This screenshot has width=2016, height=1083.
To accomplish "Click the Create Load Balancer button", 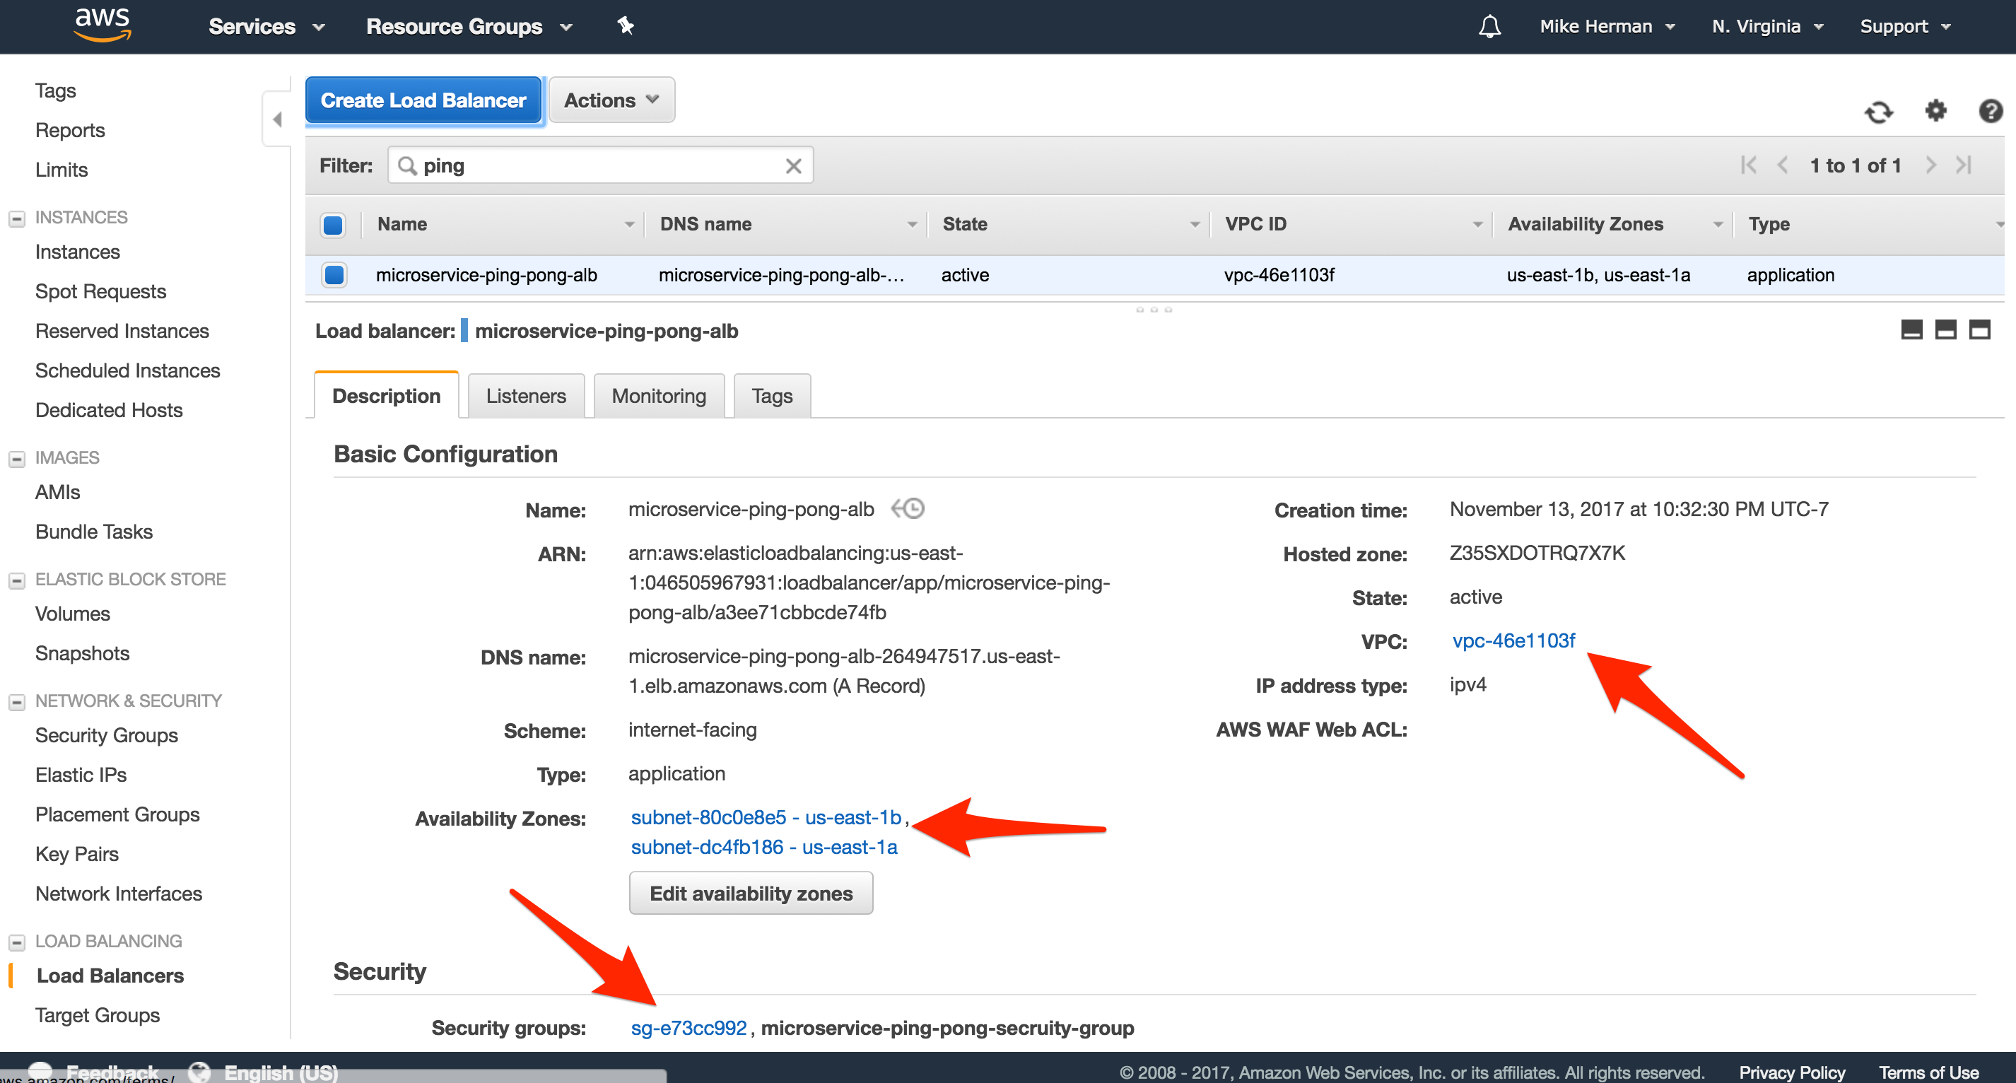I will 423,100.
